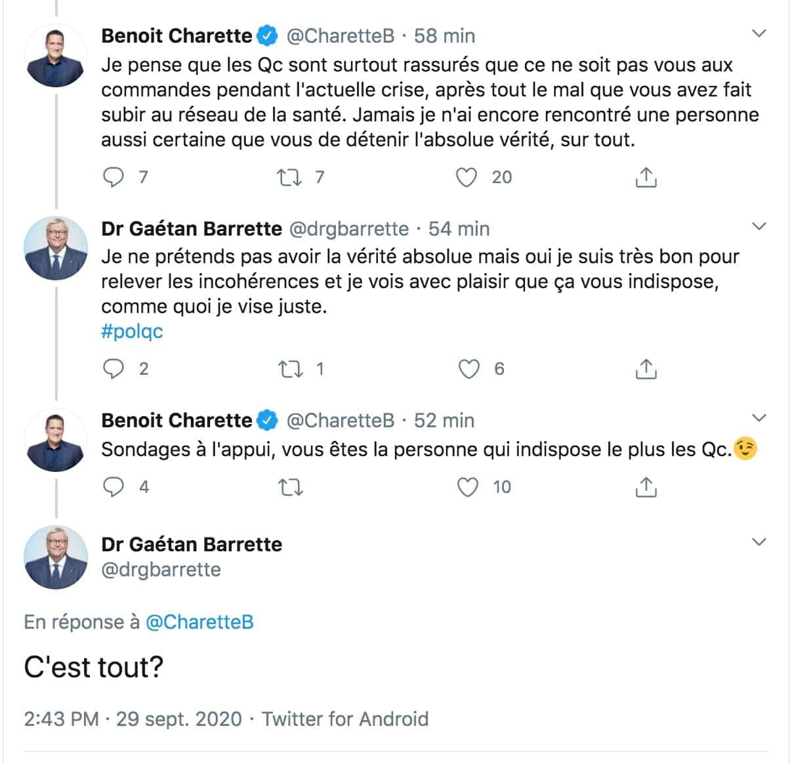The width and height of the screenshot is (790, 764).
Task: Retweet Charette's Sondages tweet
Action: point(289,487)
